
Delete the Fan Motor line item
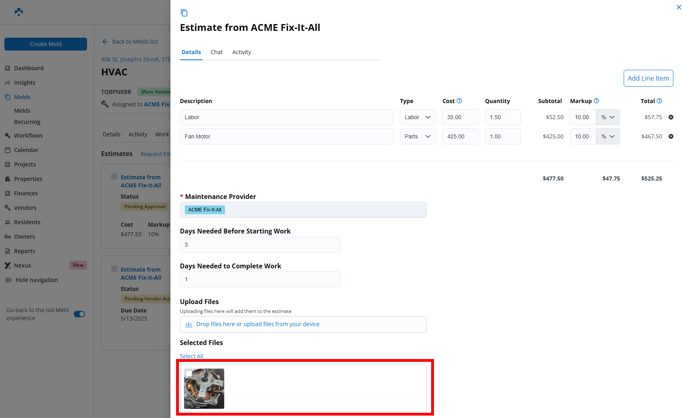(x=671, y=136)
